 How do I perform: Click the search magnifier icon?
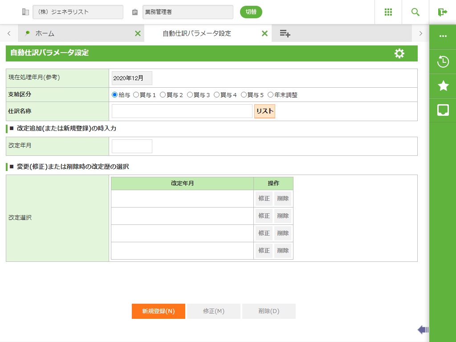click(415, 12)
